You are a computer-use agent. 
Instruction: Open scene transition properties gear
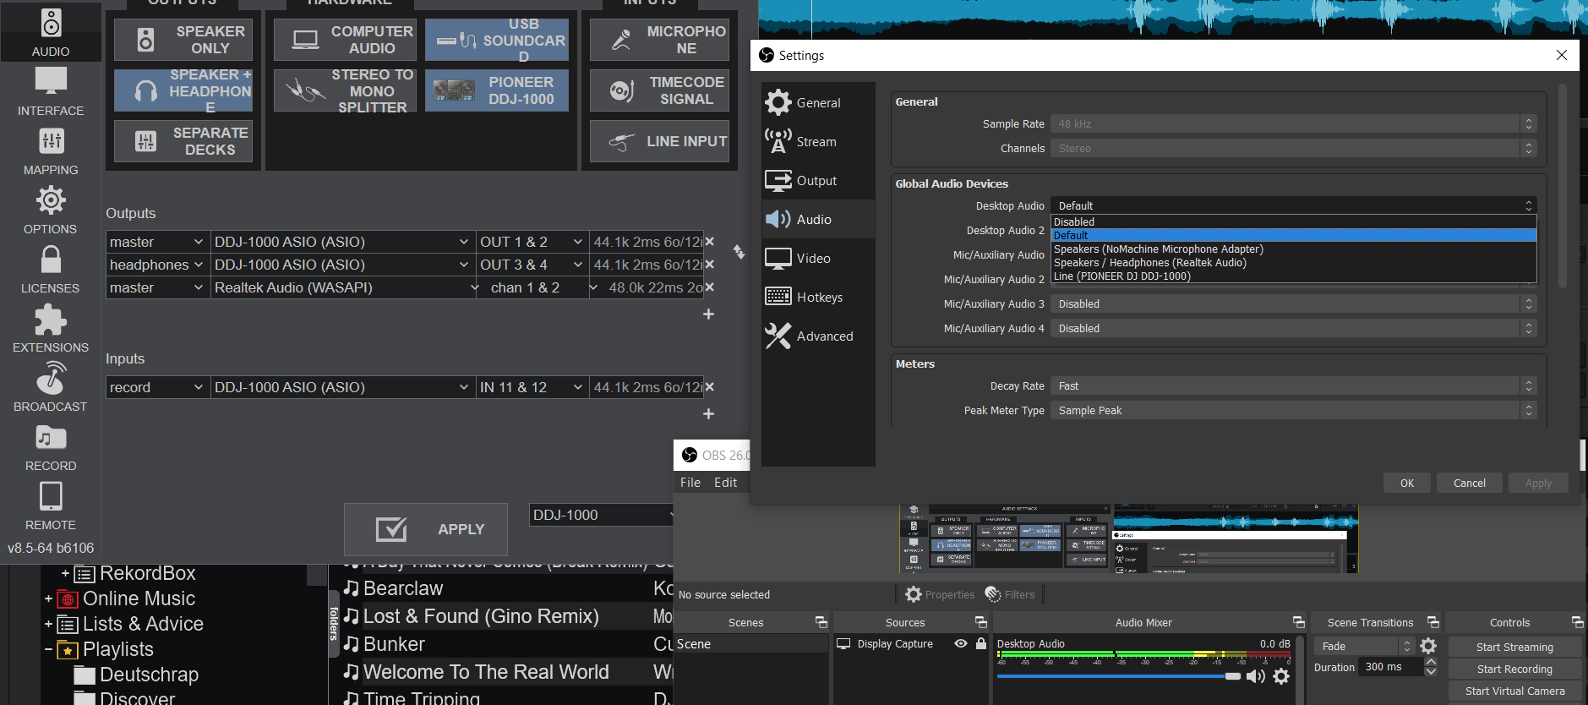[x=1428, y=646]
